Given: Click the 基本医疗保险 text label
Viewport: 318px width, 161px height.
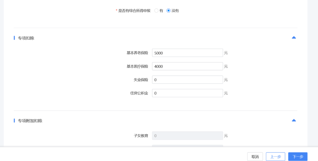Looking at the screenshot, I should click(x=137, y=66).
